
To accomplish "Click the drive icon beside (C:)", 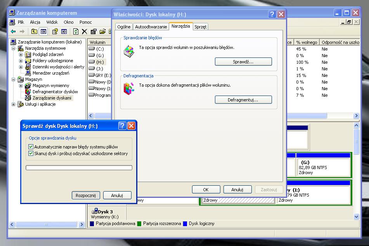I will (x=92, y=49).
